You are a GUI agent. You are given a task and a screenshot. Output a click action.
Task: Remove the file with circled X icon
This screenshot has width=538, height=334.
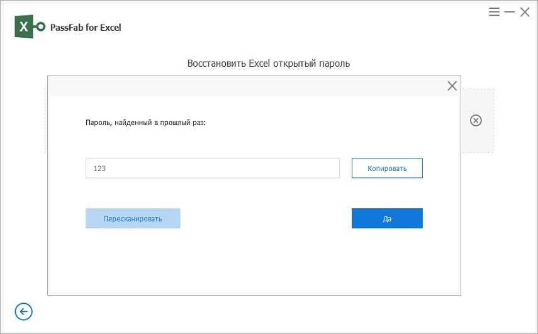[476, 120]
